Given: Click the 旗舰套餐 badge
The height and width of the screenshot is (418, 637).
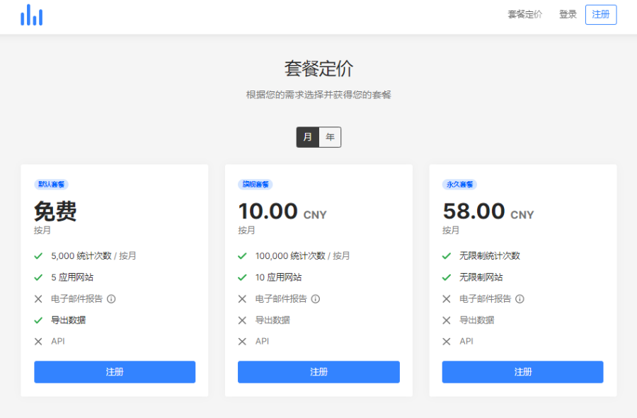Looking at the screenshot, I should [256, 184].
